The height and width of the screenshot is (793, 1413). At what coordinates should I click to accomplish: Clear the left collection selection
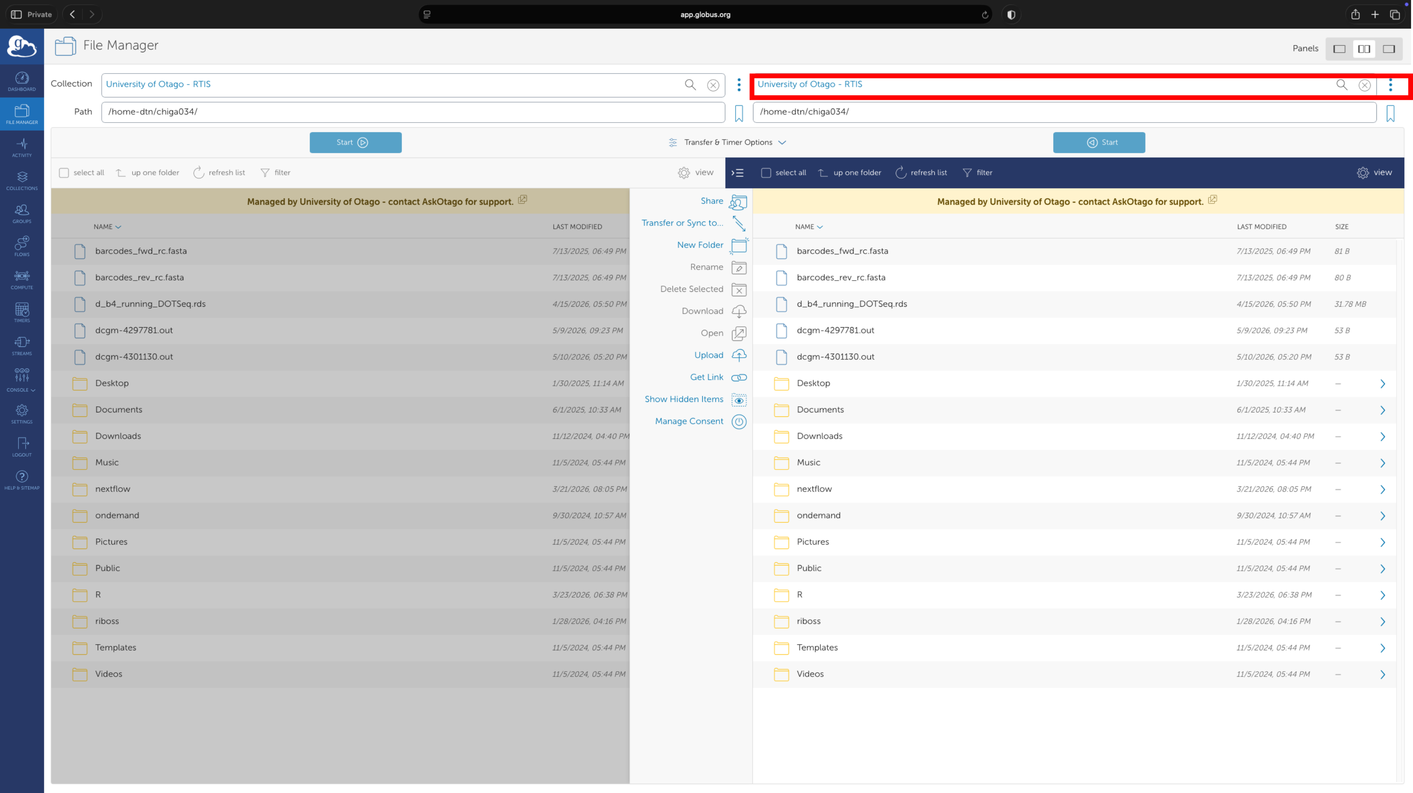[x=713, y=85]
